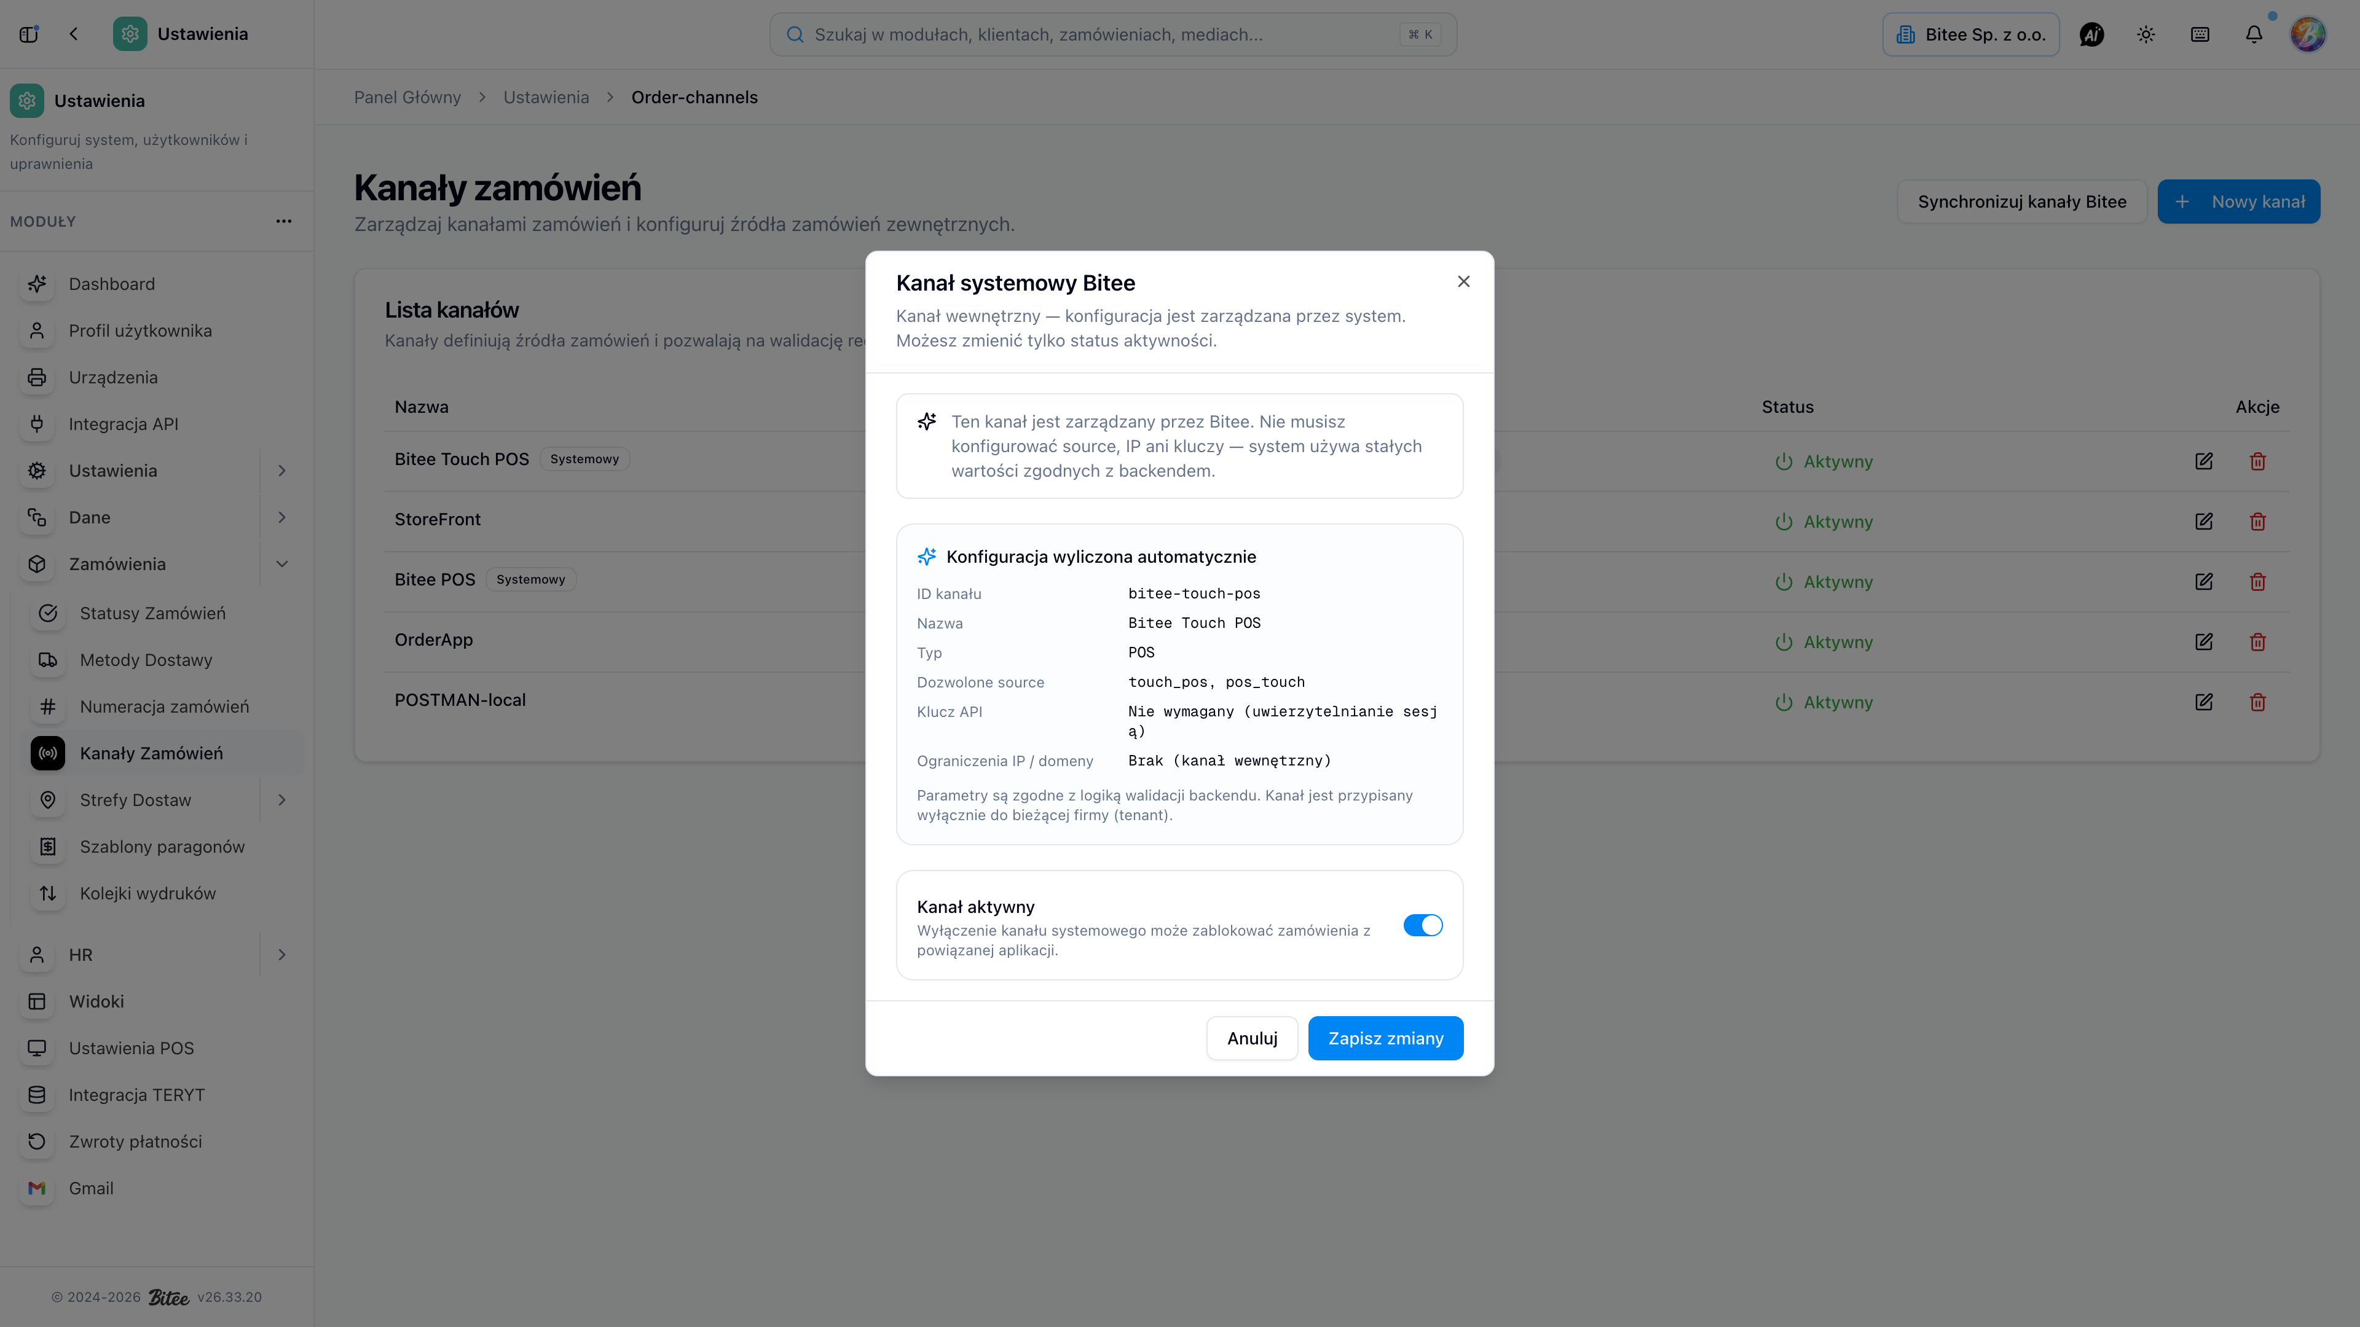Image resolution: width=2360 pixels, height=1327 pixels.
Task: Click the Numeracja zamówień hash icon
Action: tap(48, 707)
